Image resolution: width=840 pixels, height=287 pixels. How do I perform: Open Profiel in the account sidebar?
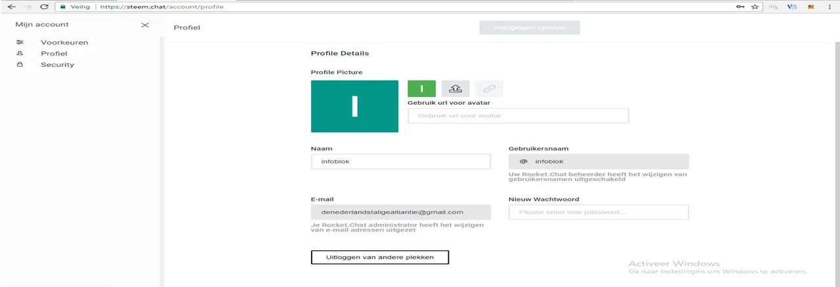pos(54,54)
